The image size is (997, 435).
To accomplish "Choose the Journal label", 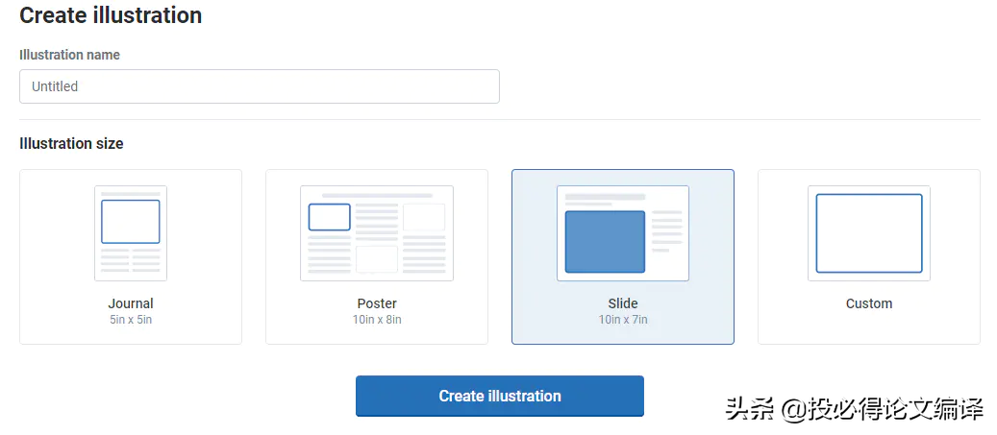I will pos(131,303).
